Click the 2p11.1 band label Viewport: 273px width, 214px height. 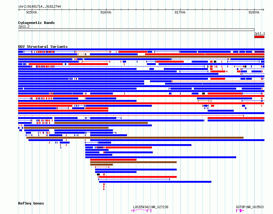point(260,34)
